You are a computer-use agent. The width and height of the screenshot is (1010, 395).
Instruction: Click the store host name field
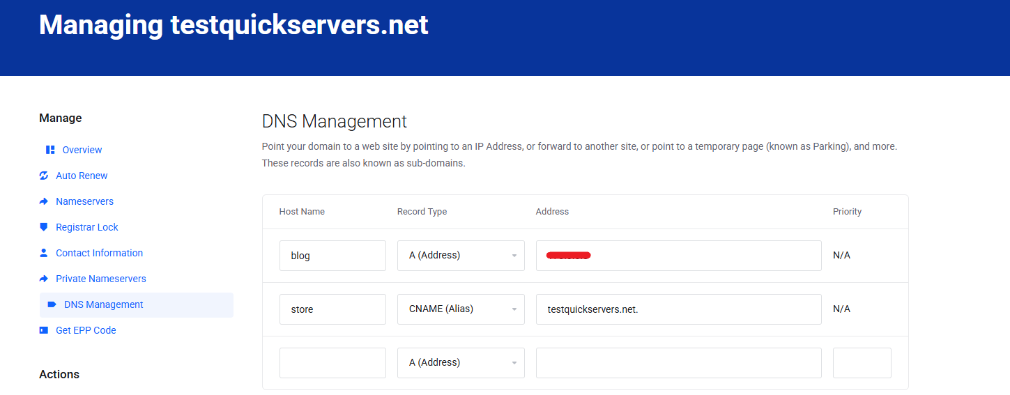(x=332, y=309)
